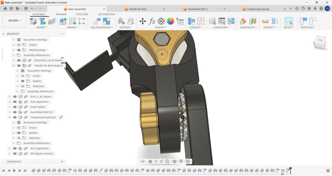Click the Offset Plane tool in Construct

243,21
